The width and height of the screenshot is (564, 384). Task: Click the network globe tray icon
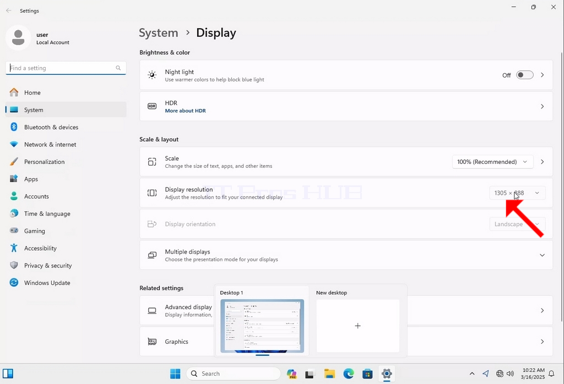(500, 374)
